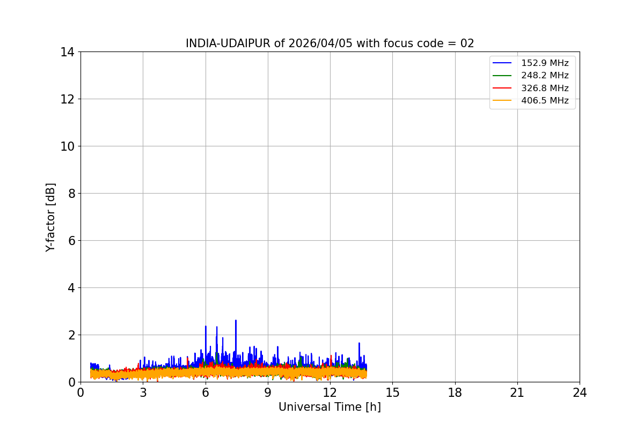Screen dimensions: 644x429
Task: Click x-axis tick label 21
Action: [517, 393]
